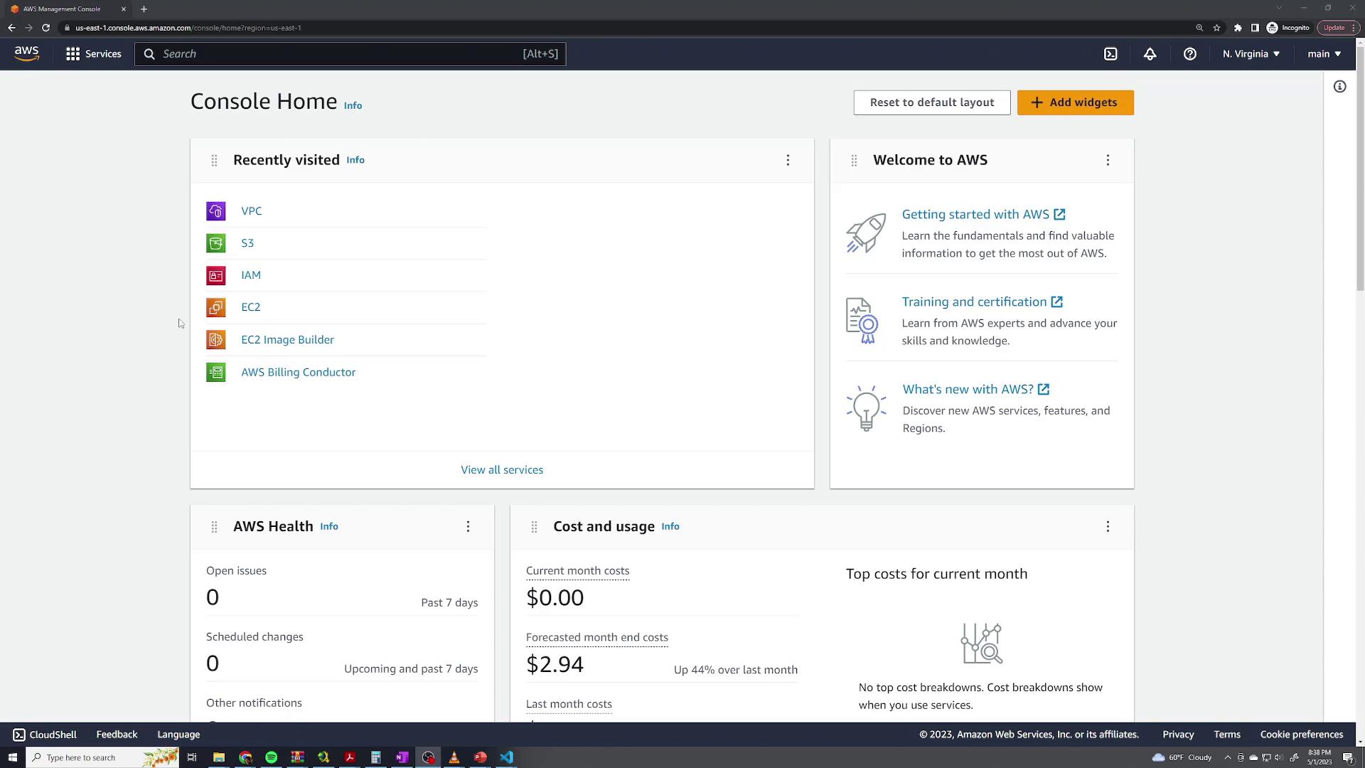The image size is (1365, 768).
Task: Open Recently visited widget options menu
Action: (x=788, y=160)
